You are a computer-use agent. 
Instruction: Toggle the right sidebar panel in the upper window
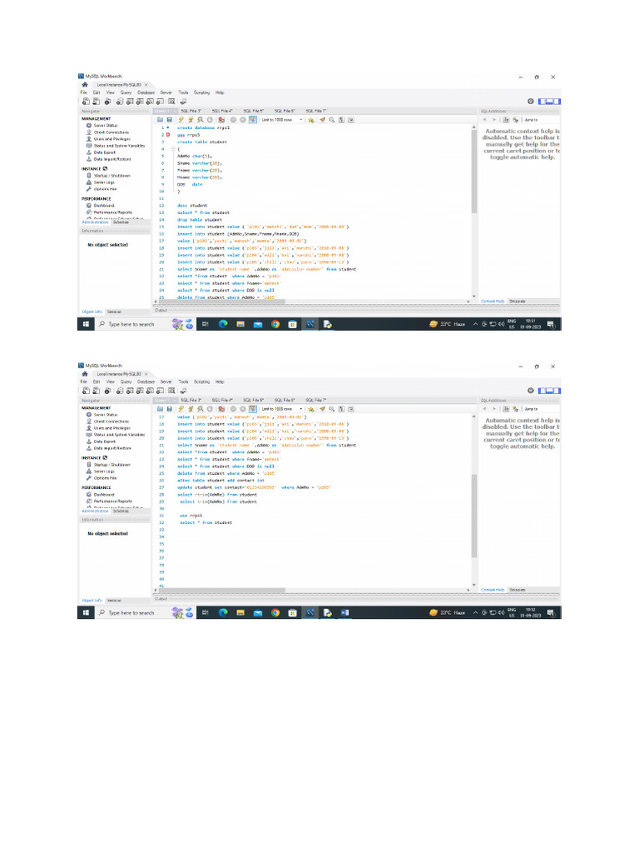(x=557, y=101)
